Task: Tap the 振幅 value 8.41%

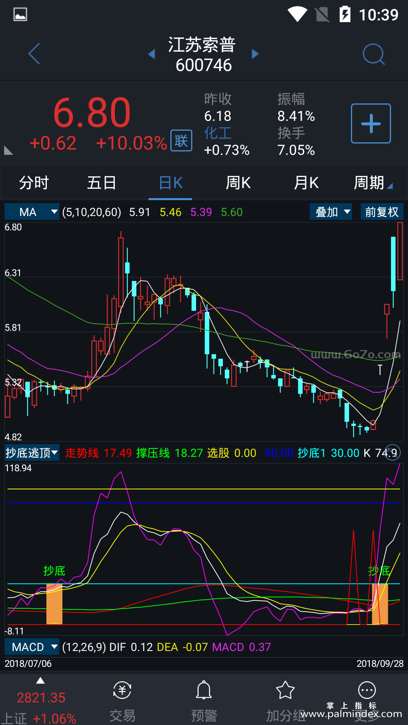Action: [x=296, y=116]
